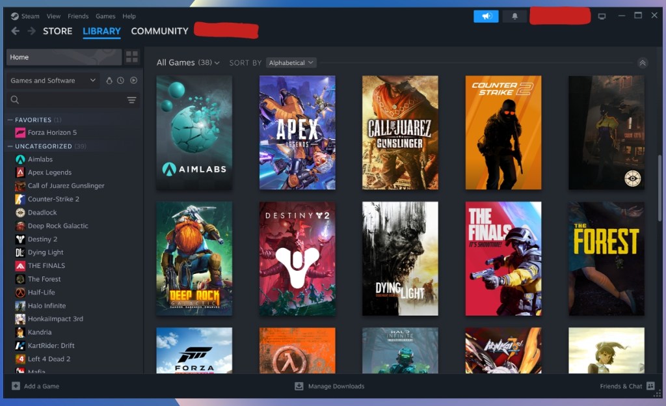
Task: Open the notifications bell
Action: 514,16
